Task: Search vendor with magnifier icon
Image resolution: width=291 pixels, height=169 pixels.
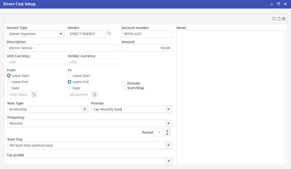Action: (109, 34)
